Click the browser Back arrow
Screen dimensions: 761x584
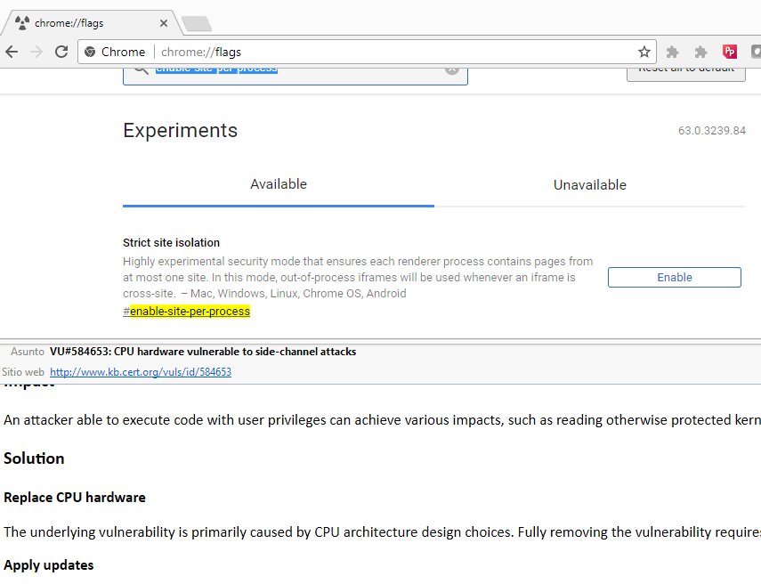(12, 52)
